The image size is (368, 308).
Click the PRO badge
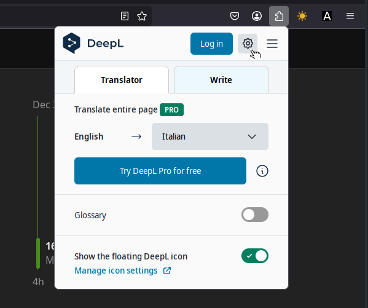pos(171,109)
